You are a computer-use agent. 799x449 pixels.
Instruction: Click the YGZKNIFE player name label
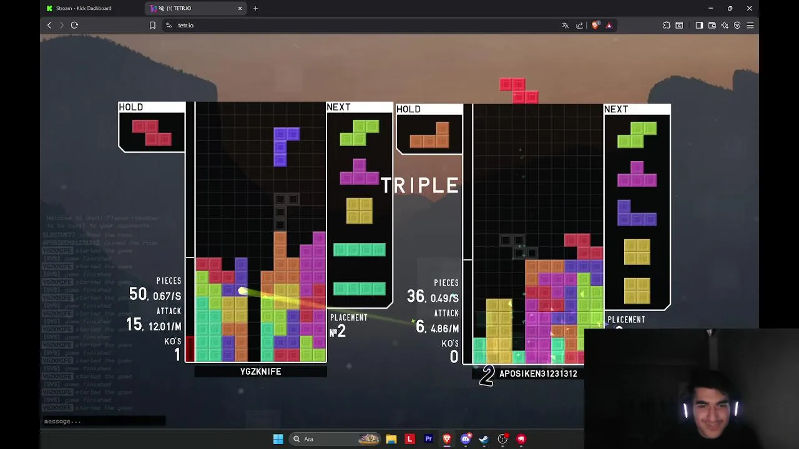260,372
